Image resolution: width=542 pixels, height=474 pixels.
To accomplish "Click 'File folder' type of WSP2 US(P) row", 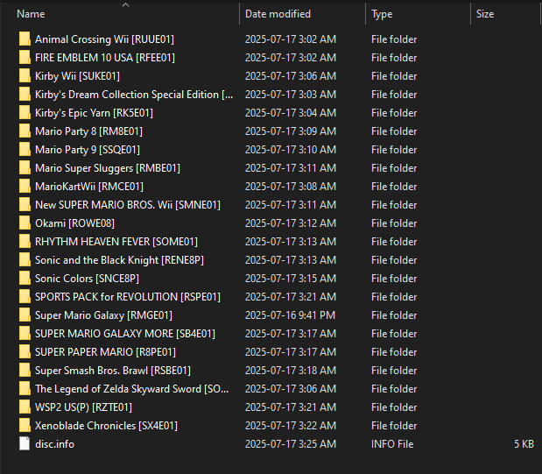I will point(394,407).
